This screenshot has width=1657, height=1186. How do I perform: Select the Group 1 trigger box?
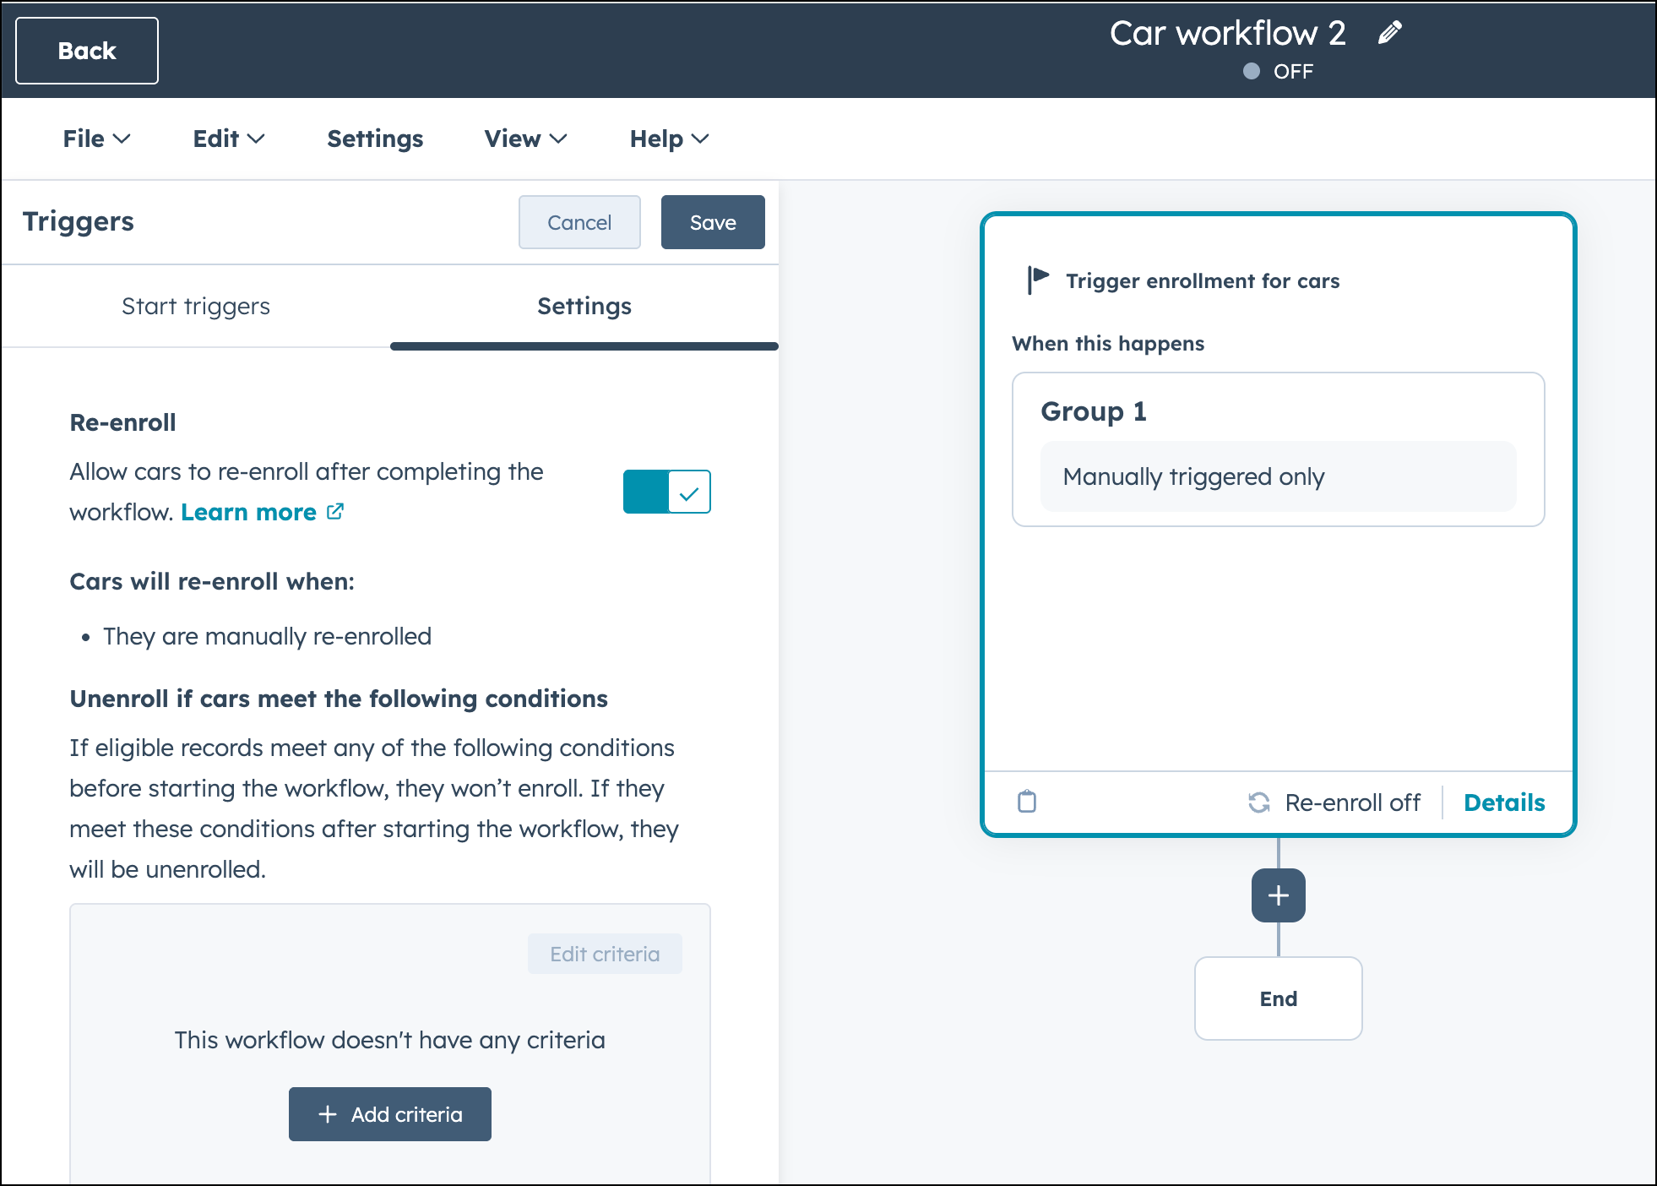tap(1278, 449)
